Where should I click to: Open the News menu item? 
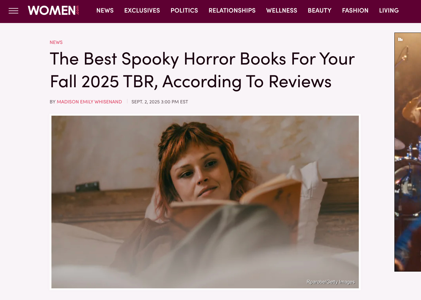105,10
